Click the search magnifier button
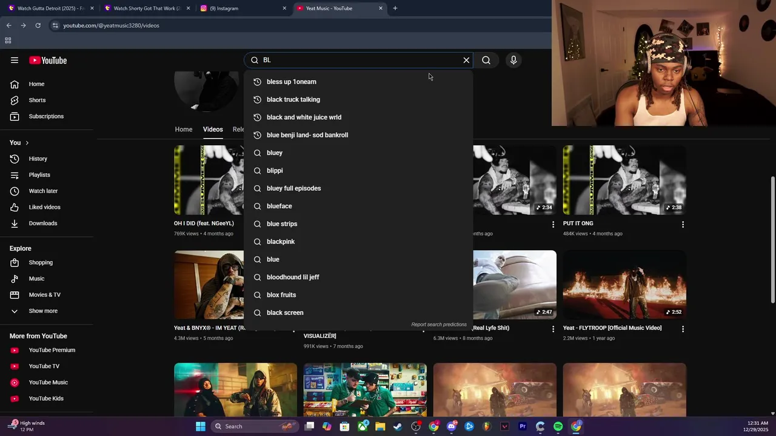Viewport: 776px width, 436px height. (x=486, y=60)
